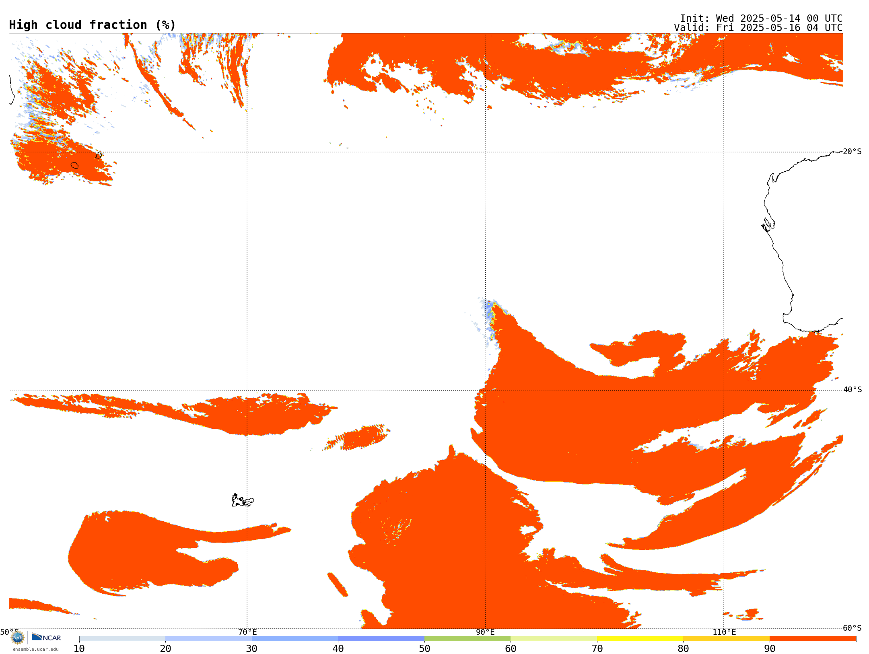Click the 60°S latitude label
The height and width of the screenshot is (654, 869).
tap(853, 628)
